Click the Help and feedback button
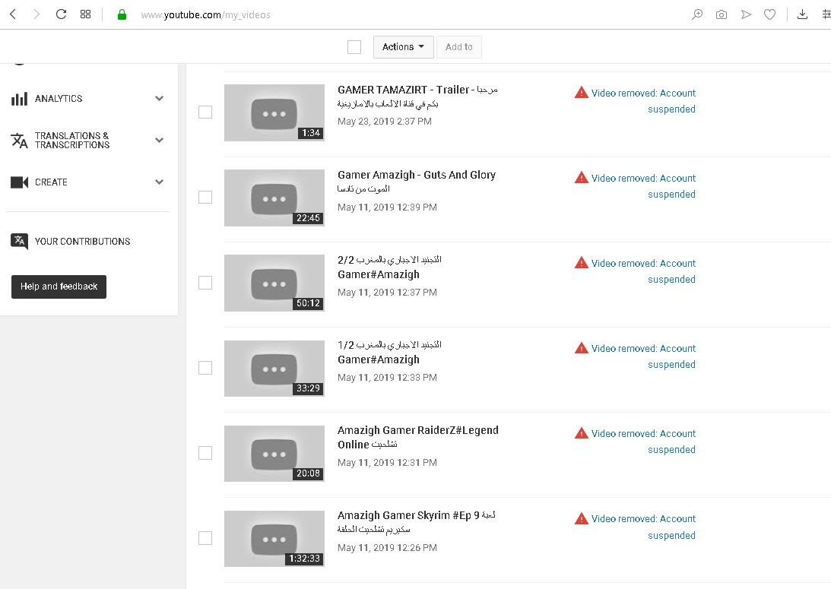Viewport: 831px width, 589px height. point(59,287)
